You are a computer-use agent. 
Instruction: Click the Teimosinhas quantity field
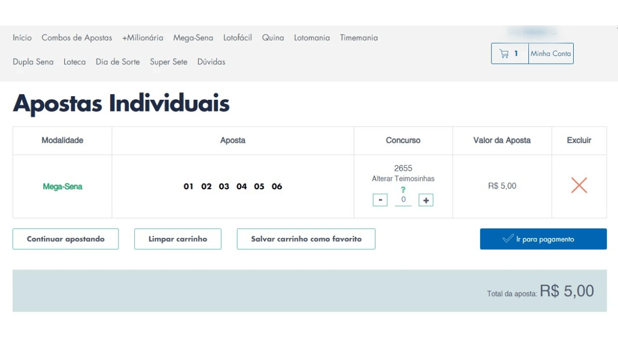[403, 200]
